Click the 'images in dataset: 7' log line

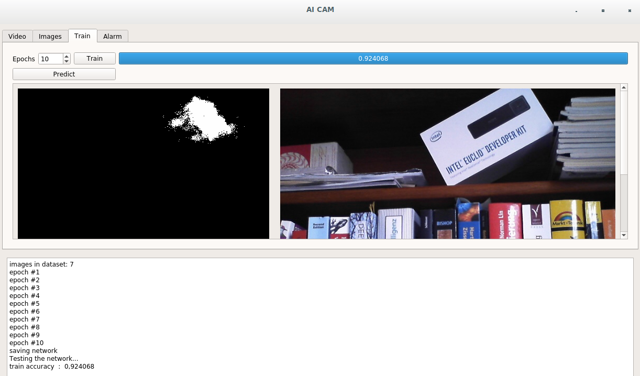pyautogui.click(x=41, y=264)
